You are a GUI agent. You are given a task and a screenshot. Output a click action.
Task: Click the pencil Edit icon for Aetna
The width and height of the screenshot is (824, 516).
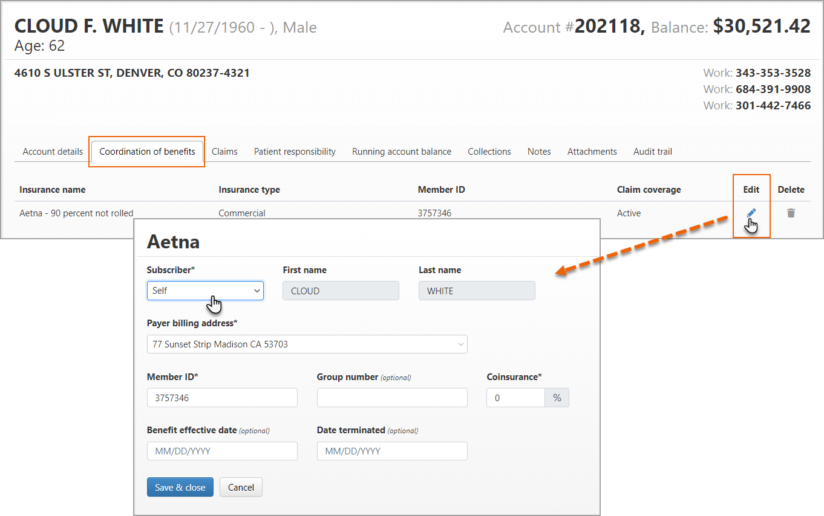(751, 213)
